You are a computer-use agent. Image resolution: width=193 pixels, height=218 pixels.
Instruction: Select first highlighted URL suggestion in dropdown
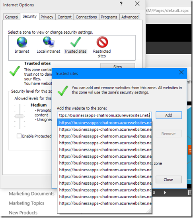pyautogui.click(x=104, y=122)
